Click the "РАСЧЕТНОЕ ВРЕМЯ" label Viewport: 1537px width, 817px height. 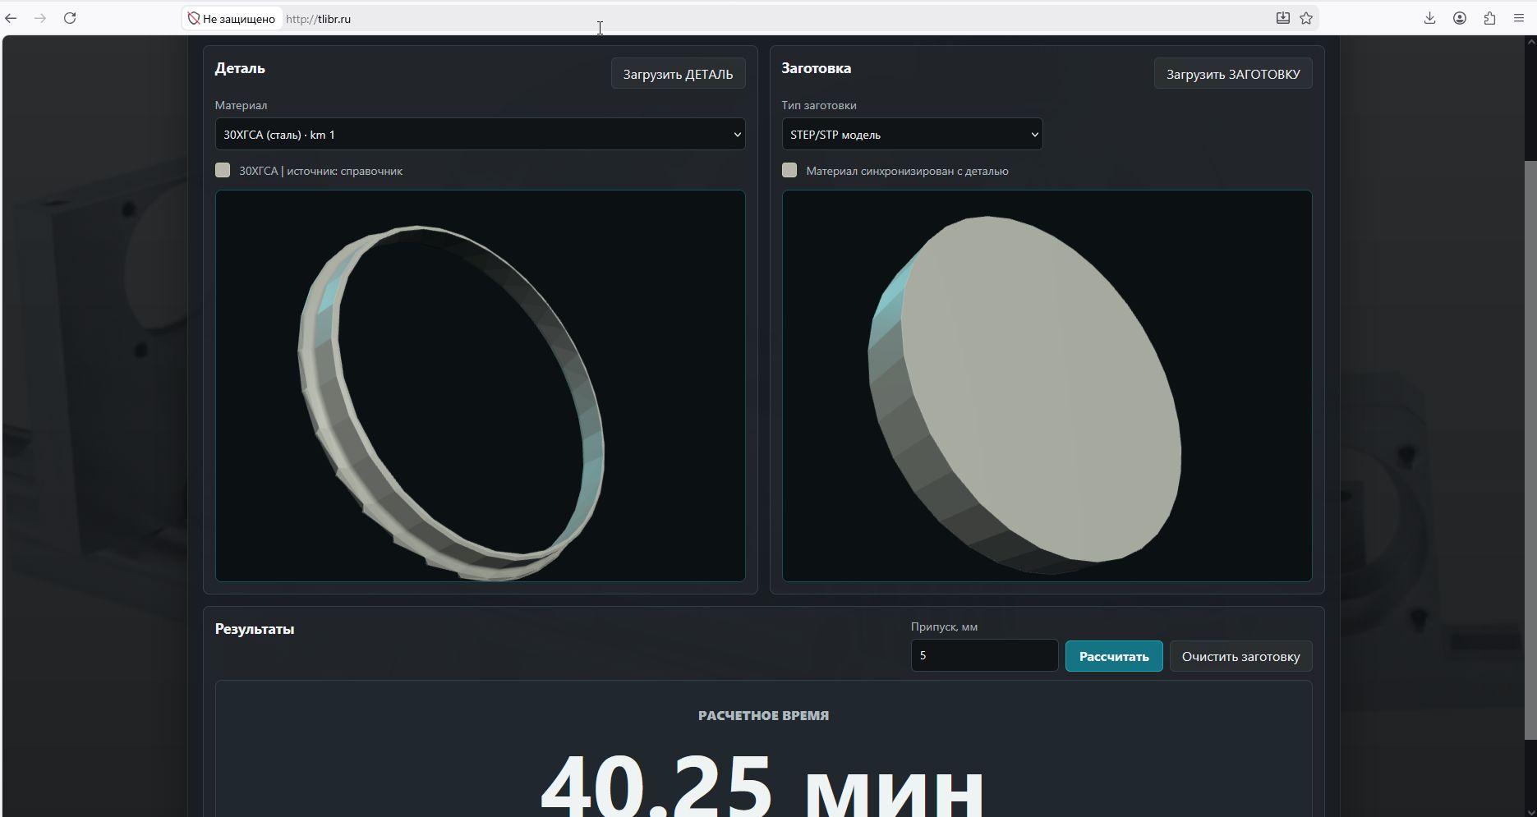763,715
